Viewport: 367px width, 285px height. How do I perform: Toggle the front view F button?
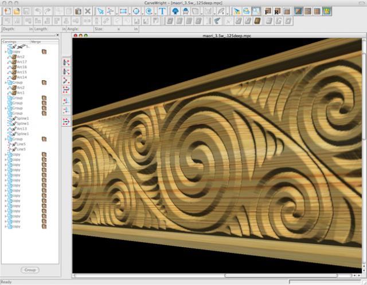267,11
